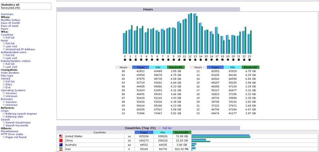Click list icon beside Search Keywords

click(4, 126)
